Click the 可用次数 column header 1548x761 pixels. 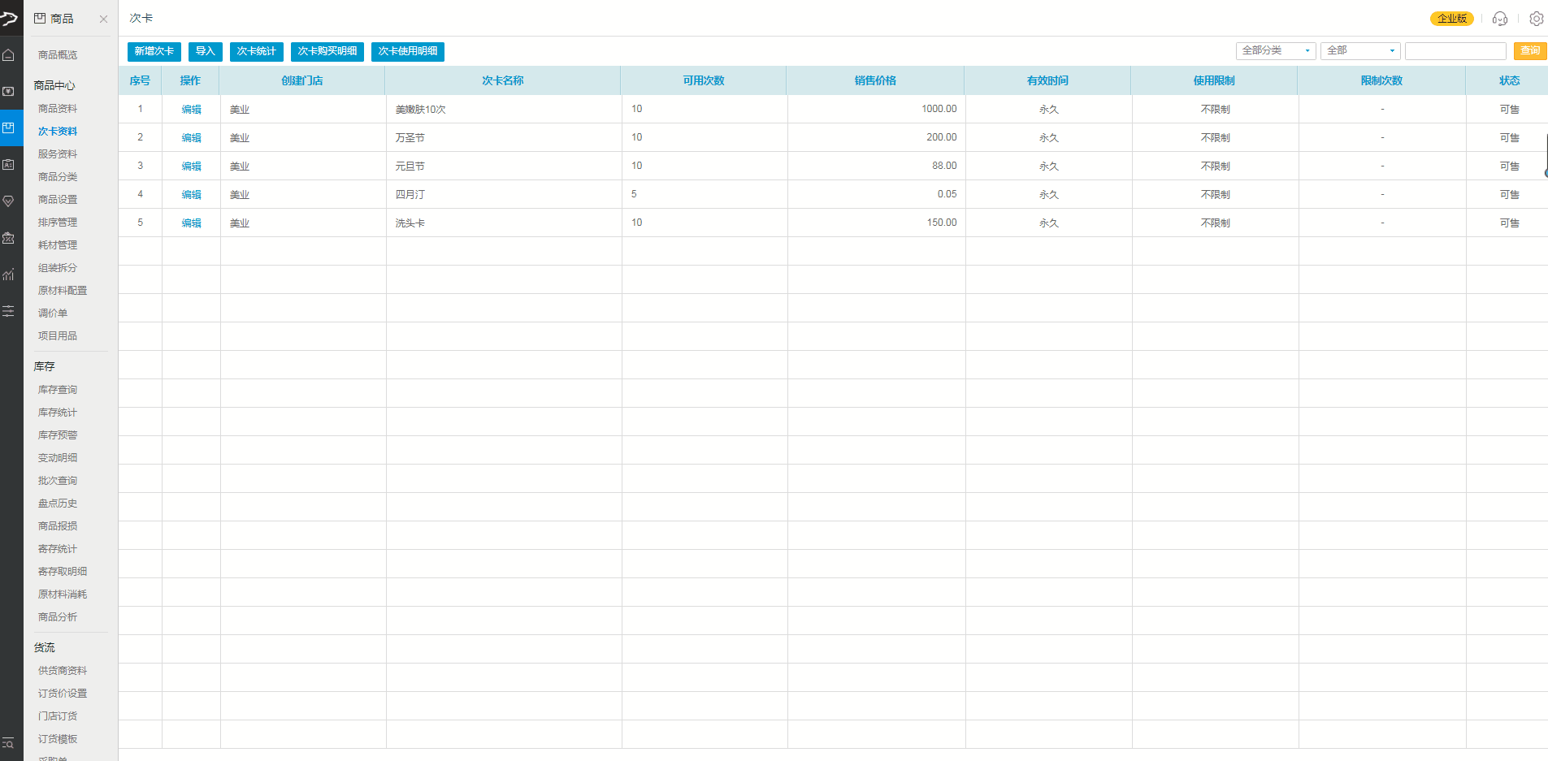click(704, 80)
